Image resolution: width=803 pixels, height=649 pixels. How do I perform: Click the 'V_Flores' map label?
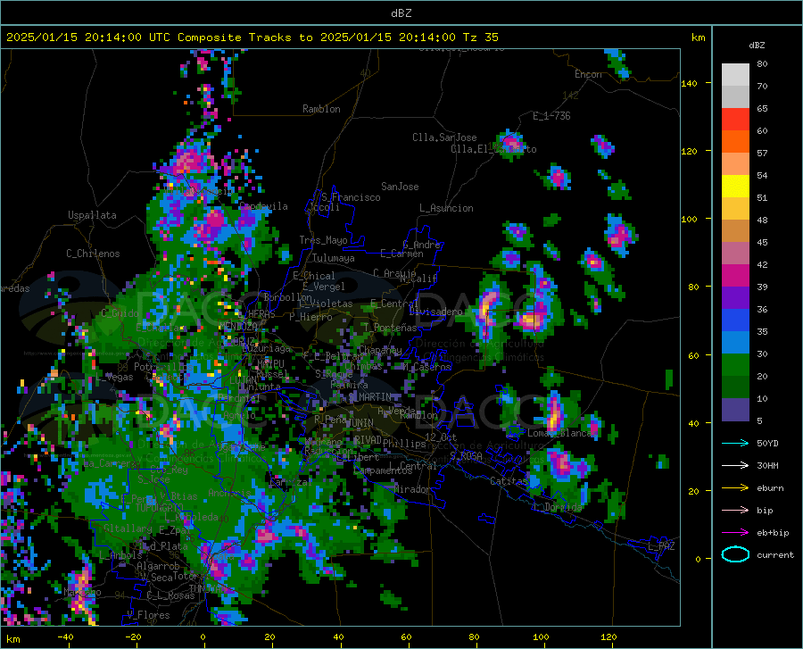coord(148,615)
